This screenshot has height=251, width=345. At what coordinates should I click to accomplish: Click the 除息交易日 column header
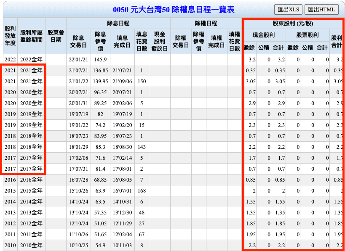pos(78,42)
